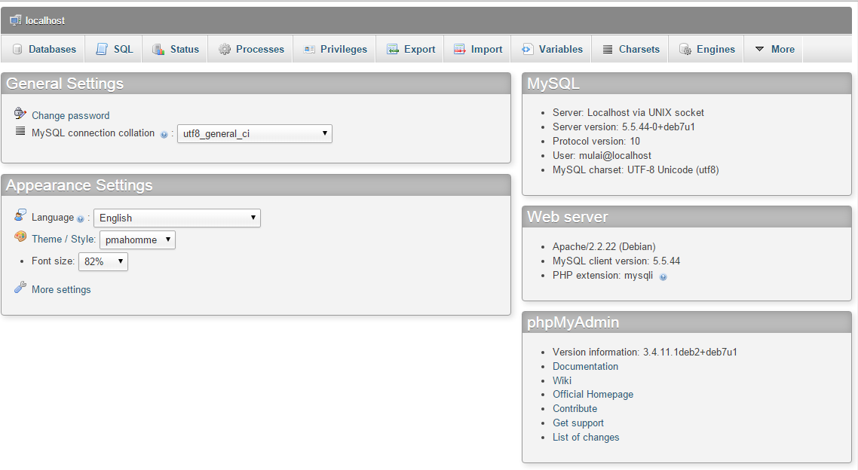858x470 pixels.
Task: Open the Language dropdown set to English
Action: click(x=176, y=218)
